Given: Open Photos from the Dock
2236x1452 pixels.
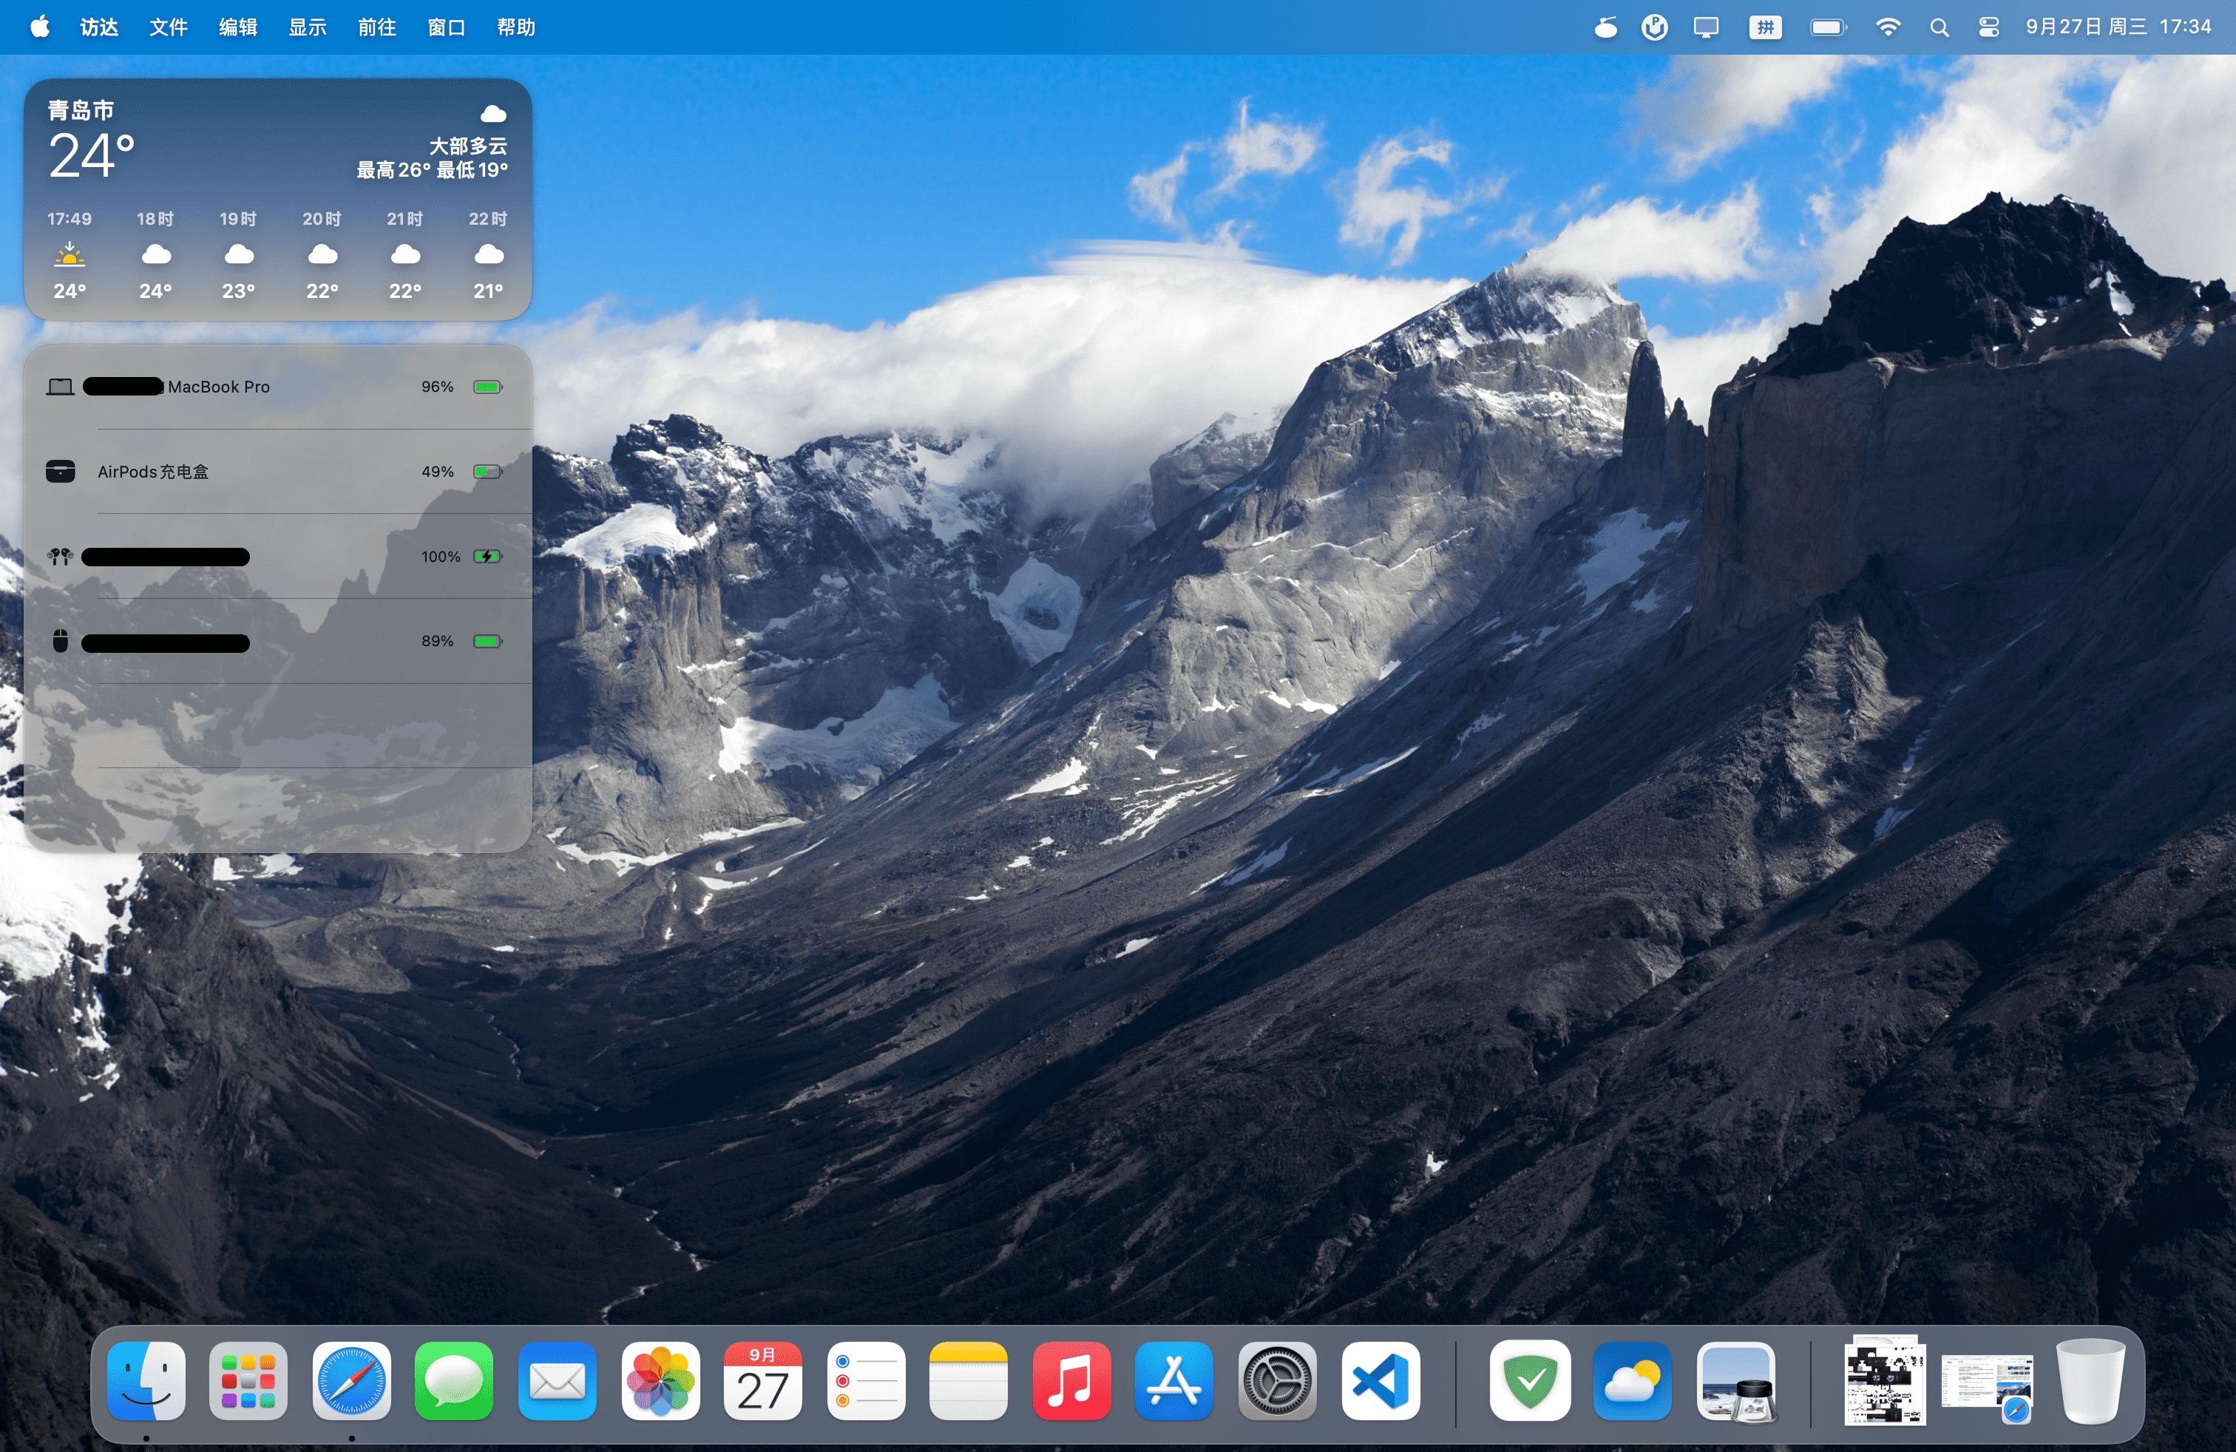Looking at the screenshot, I should pos(660,1380).
